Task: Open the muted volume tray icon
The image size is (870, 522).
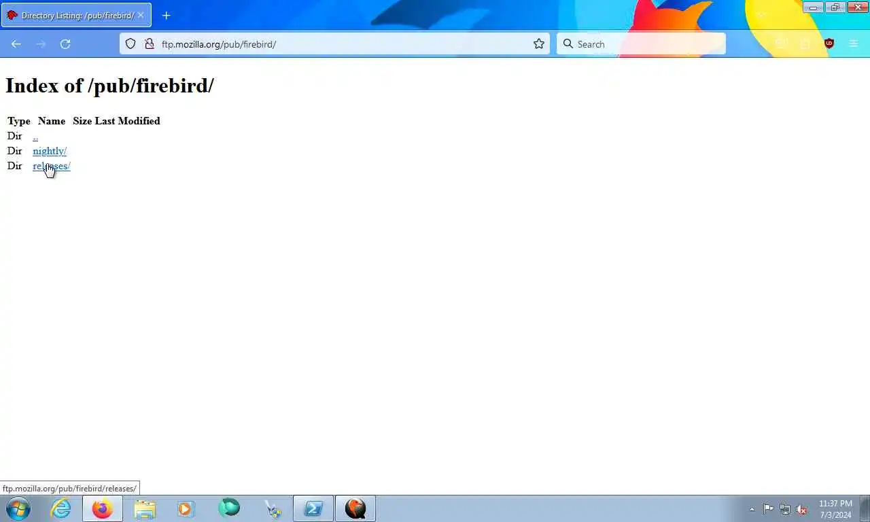Action: click(x=802, y=509)
